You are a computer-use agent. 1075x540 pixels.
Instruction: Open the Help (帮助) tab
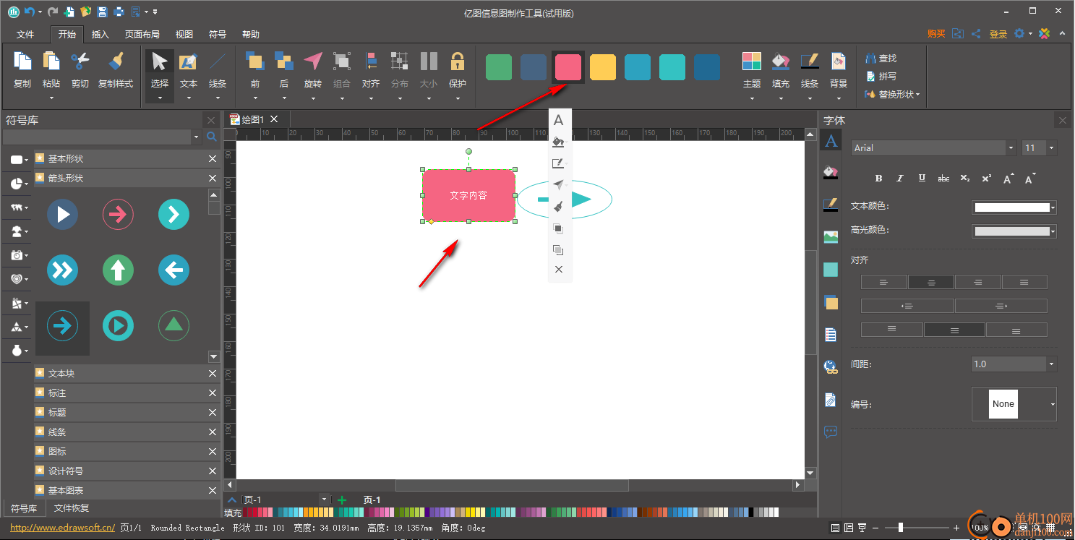click(x=251, y=35)
